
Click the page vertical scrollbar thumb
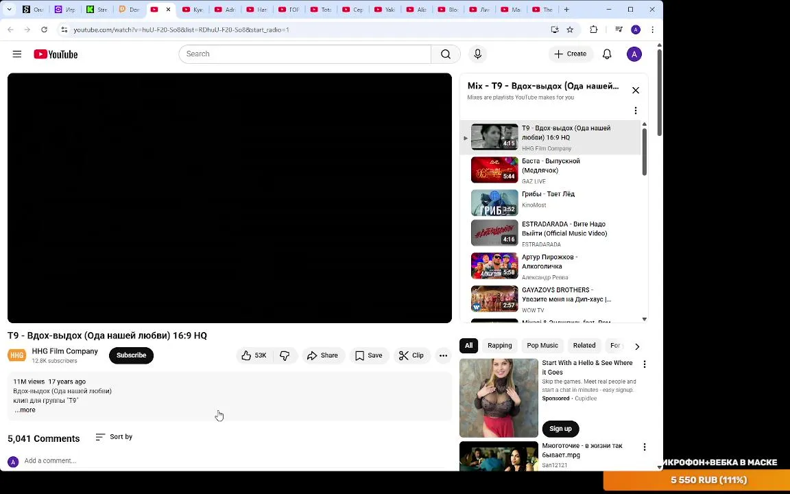(x=660, y=93)
